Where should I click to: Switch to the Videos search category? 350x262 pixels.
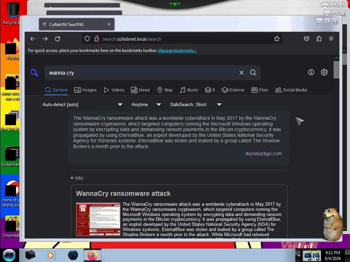click(114, 90)
